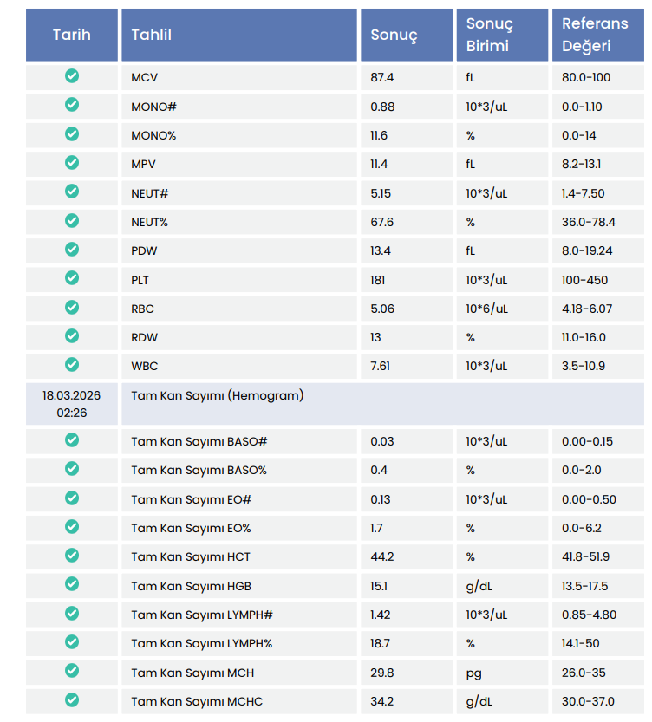Click the RBC reference range 4.18-6.07
Image resolution: width=652 pixels, height=722 pixels.
tap(587, 309)
